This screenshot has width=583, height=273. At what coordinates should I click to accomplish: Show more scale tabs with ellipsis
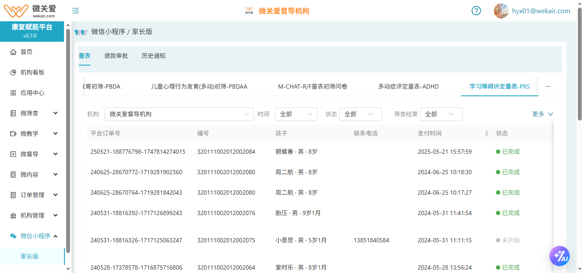tap(548, 86)
